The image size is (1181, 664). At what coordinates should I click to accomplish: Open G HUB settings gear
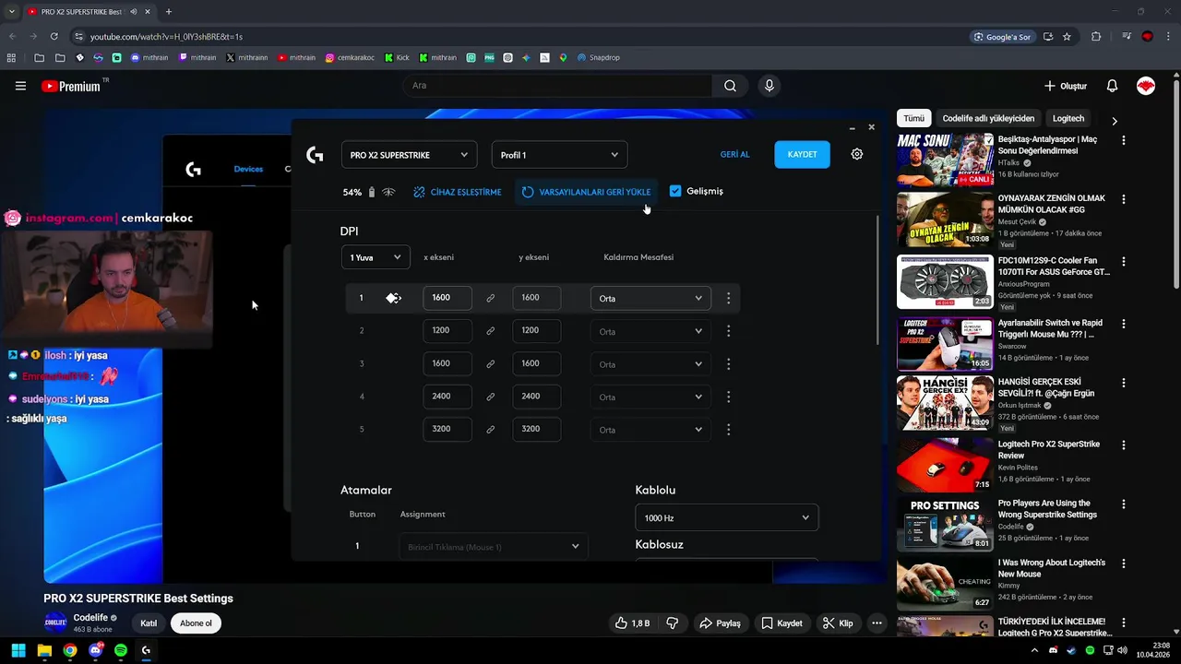click(857, 154)
